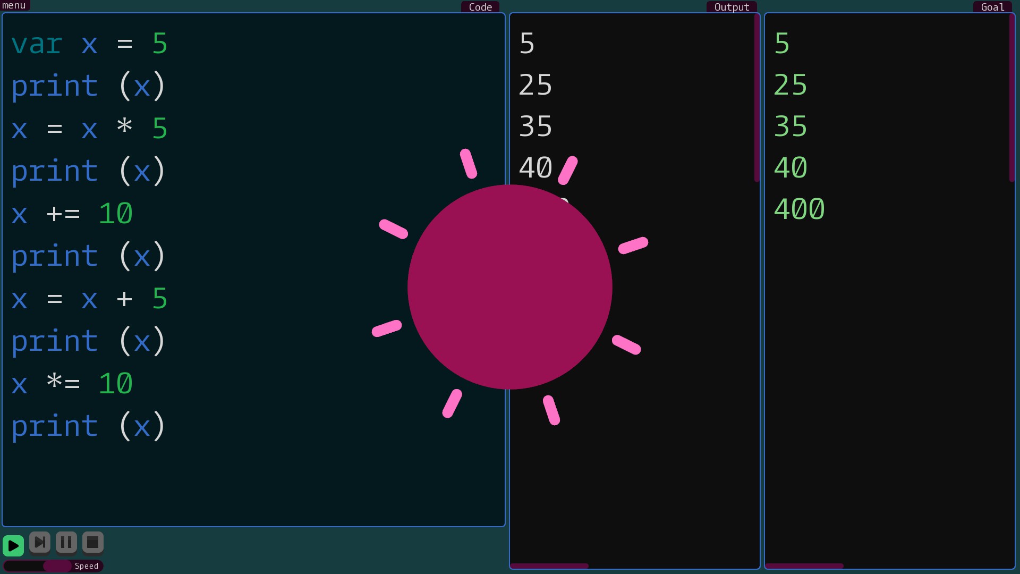1020x574 pixels.
Task: Click the Goal panel horizontal scrollbar
Action: (804, 566)
